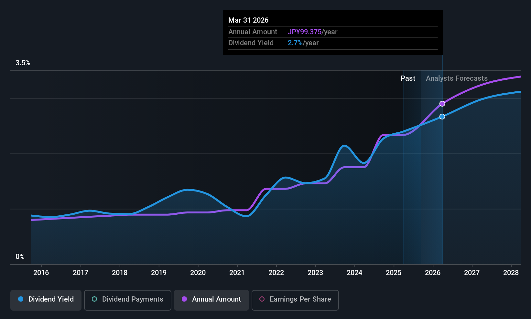This screenshot has width=531, height=319.
Task: Click the blue Dividend Yield legend dot
Action: (x=21, y=299)
